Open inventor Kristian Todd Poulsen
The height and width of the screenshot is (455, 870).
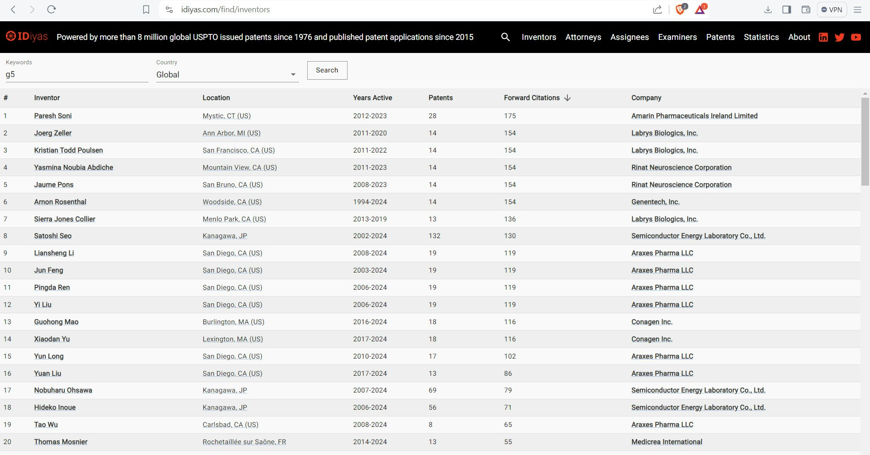pos(68,150)
